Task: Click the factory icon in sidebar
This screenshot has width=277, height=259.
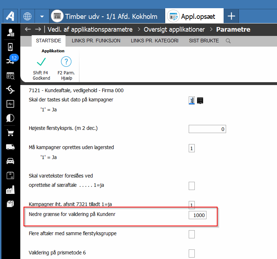Action: 10,190
